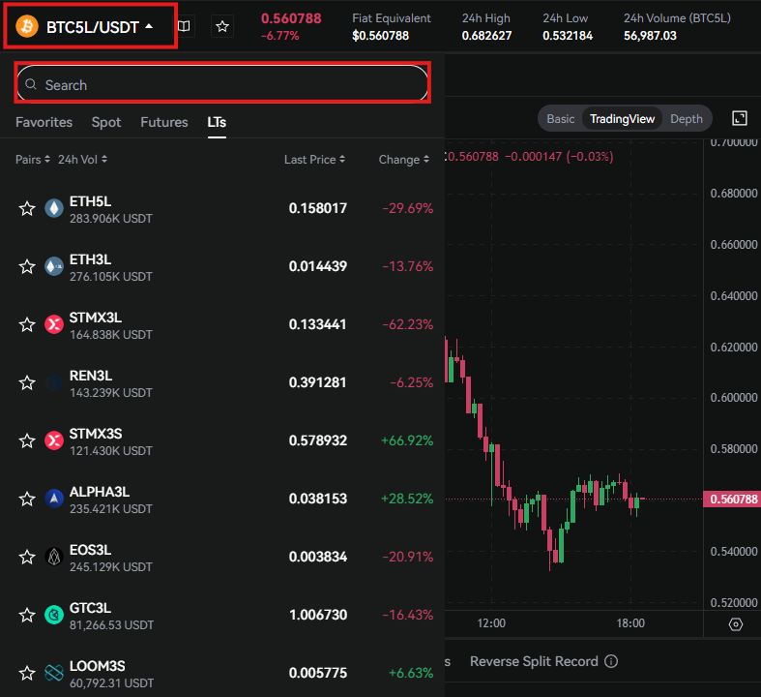761x697 pixels.
Task: Click the STMX3S coin icon
Action: point(54,440)
